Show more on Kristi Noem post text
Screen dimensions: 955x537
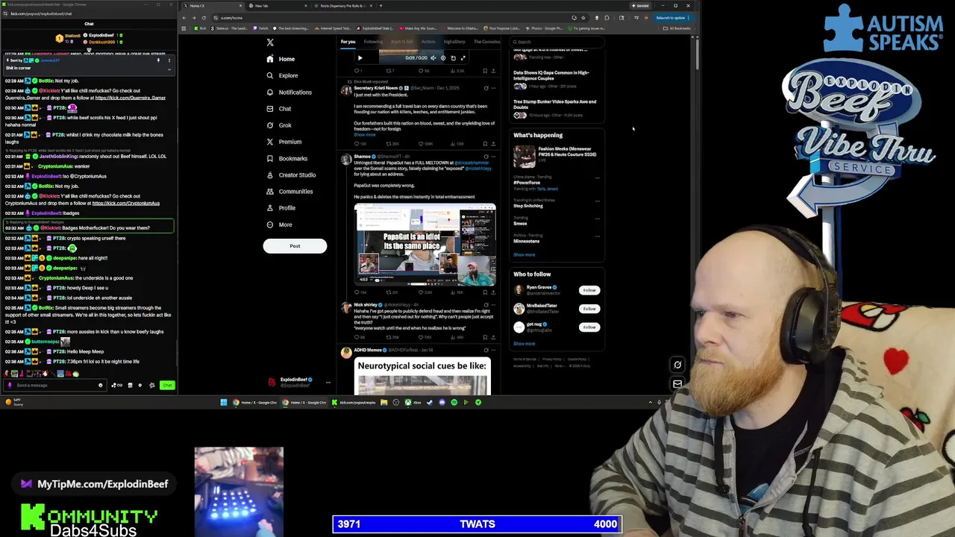(364, 135)
